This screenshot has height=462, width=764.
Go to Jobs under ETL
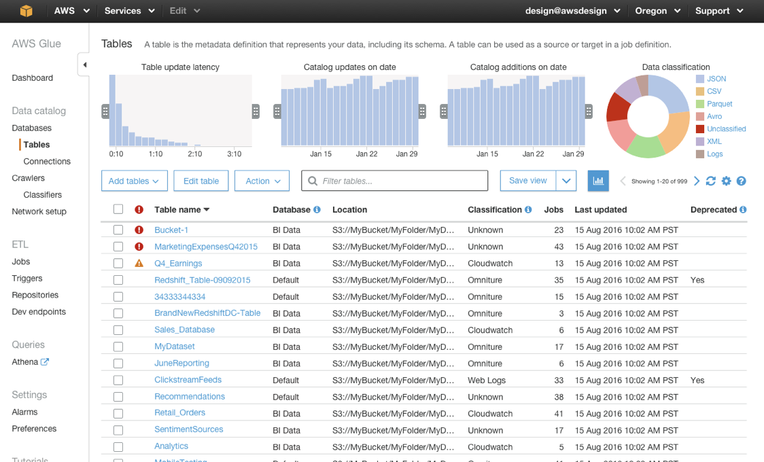(x=21, y=262)
